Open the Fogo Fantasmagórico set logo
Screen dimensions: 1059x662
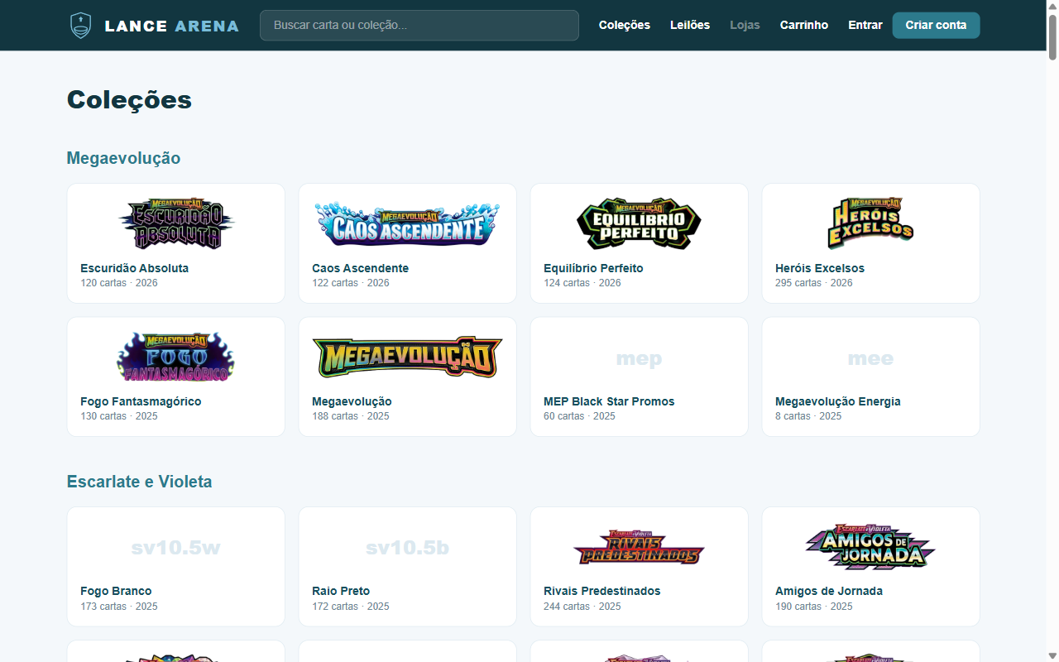pos(176,357)
